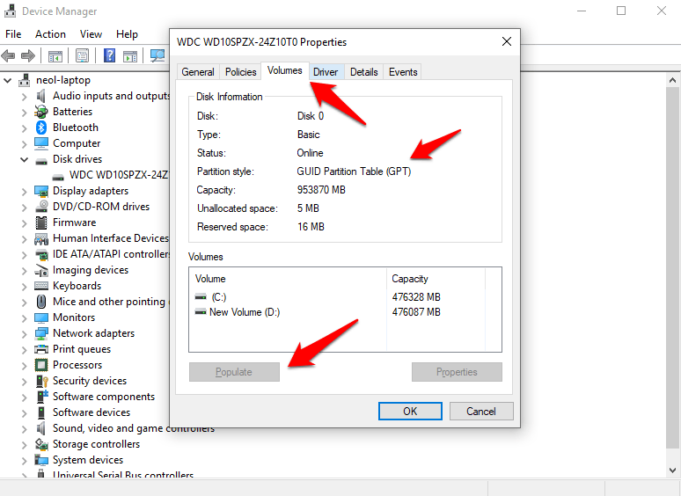The width and height of the screenshot is (681, 496).
Task: Click the Software components icon
Action: (x=41, y=397)
